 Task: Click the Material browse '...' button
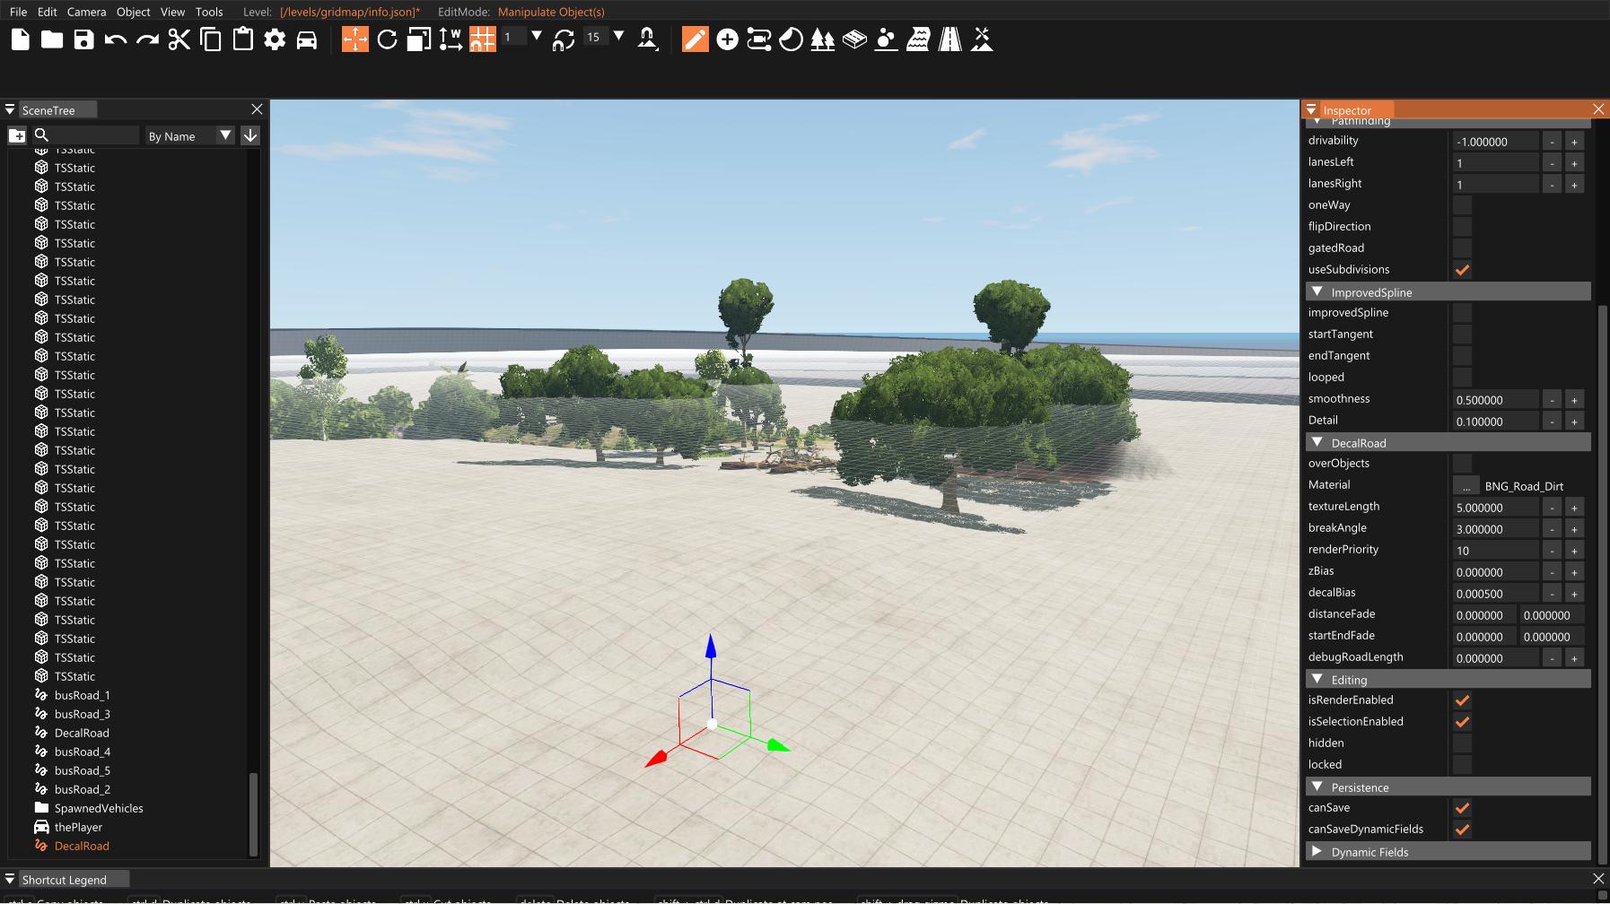click(x=1466, y=486)
